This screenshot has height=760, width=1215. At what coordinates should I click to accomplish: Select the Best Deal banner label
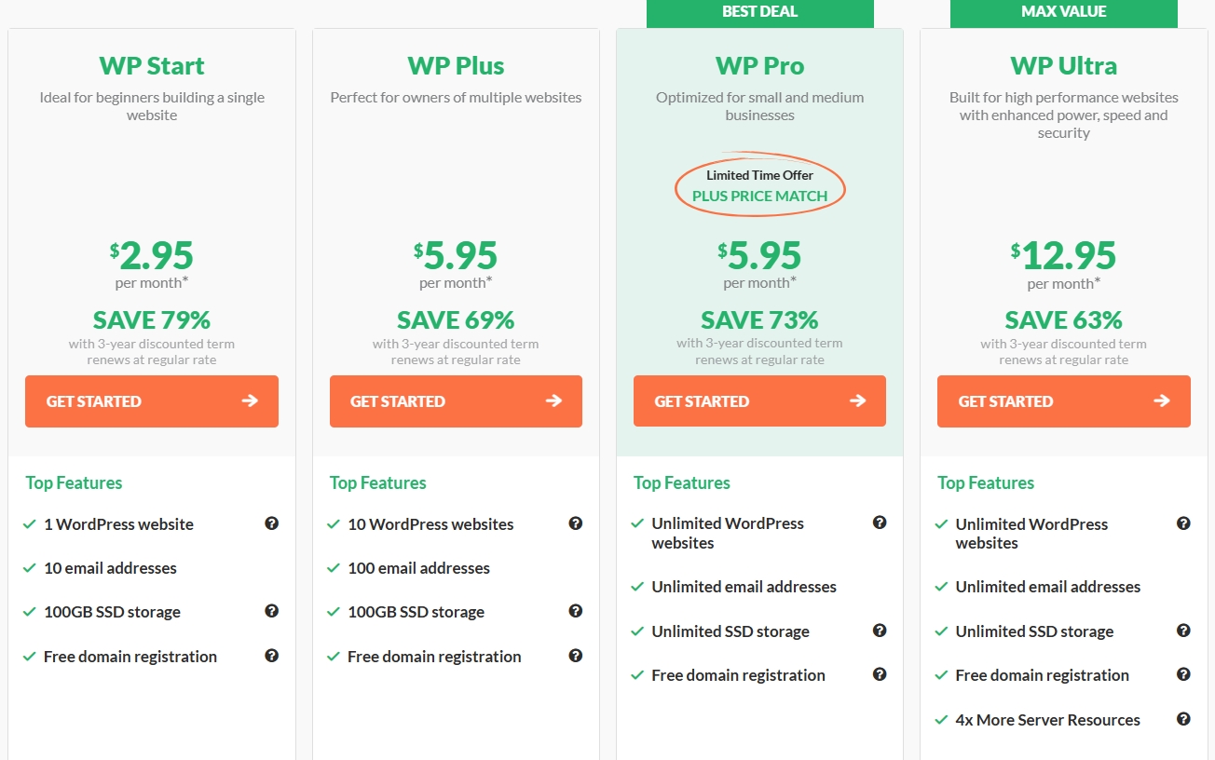tap(759, 12)
